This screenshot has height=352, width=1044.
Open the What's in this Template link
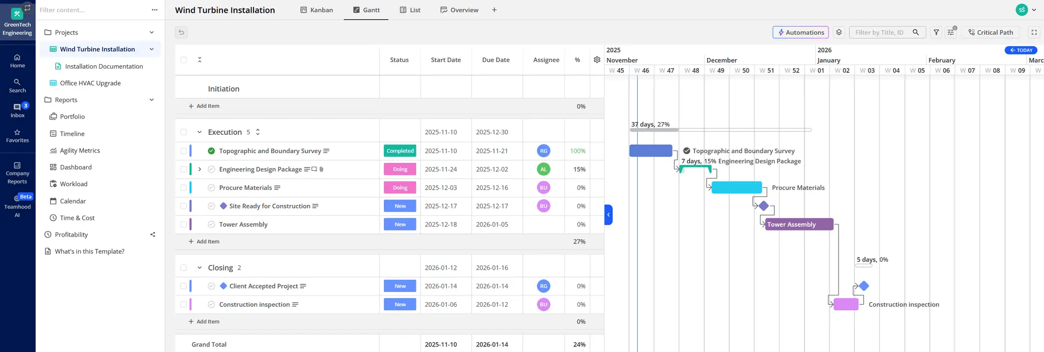click(x=90, y=251)
